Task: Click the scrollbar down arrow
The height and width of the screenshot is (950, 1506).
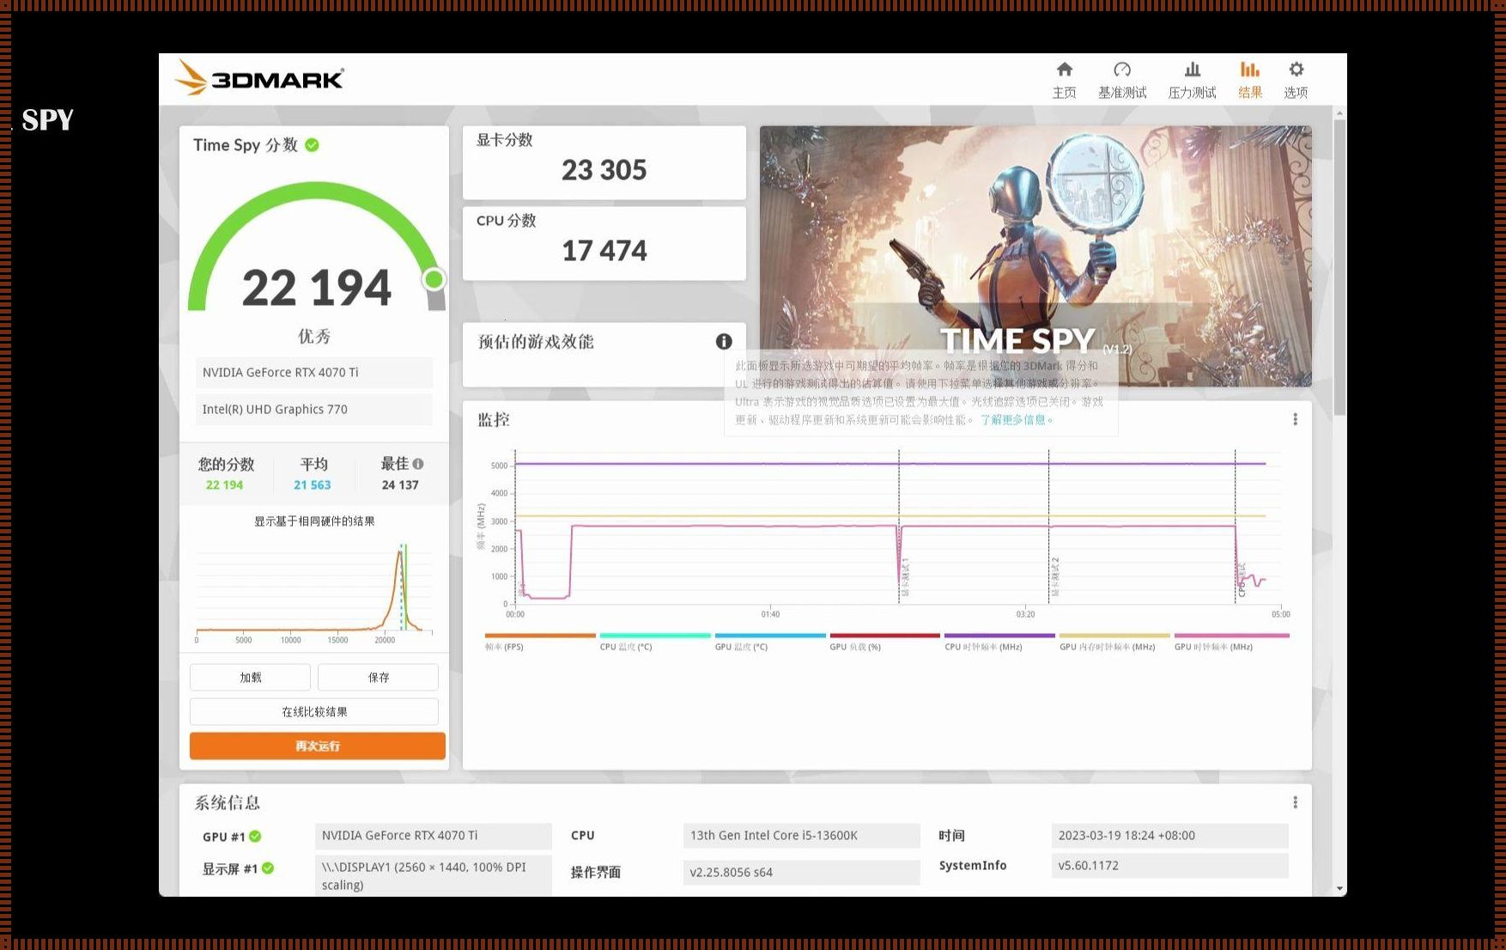Action: [x=1339, y=889]
